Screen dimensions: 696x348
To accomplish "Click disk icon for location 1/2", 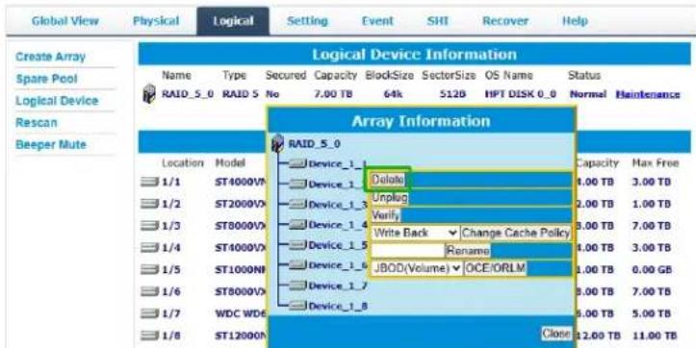I will coord(149,204).
